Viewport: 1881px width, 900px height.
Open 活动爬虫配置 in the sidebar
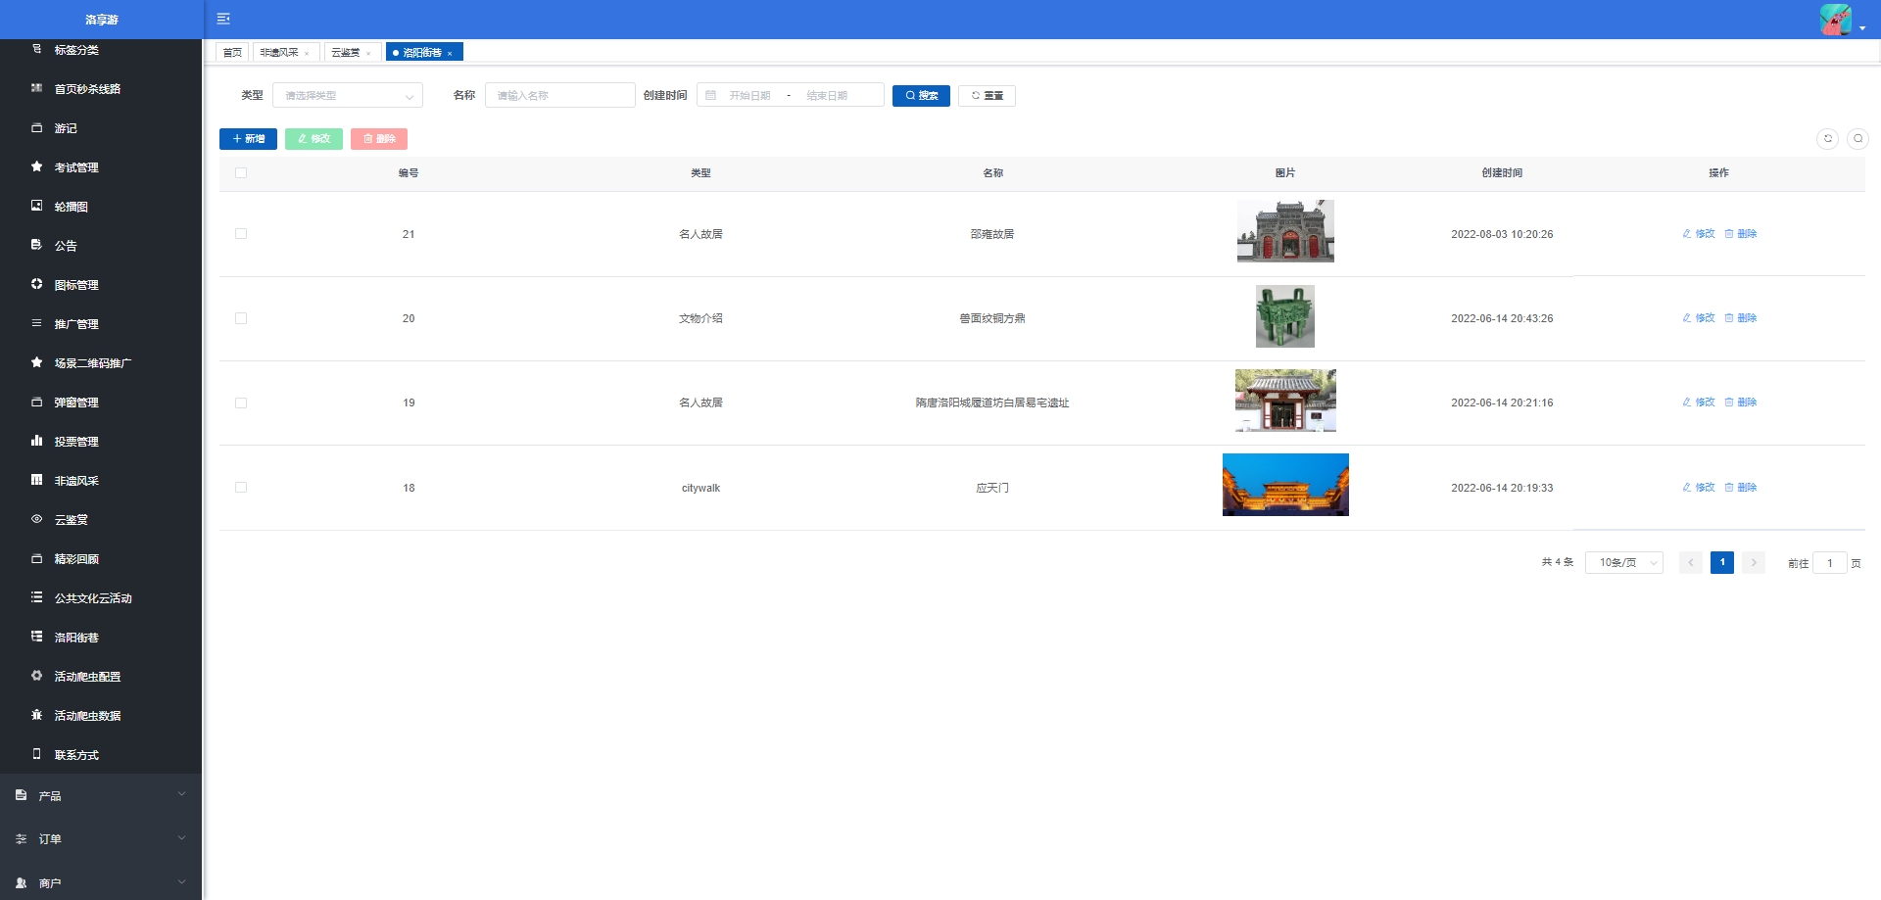87,677
